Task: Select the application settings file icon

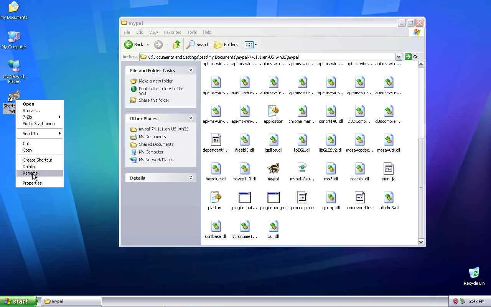Action: pos(273,111)
